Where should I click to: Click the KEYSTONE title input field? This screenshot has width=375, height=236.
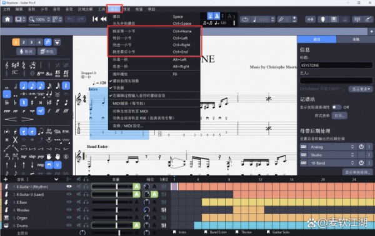[x=336, y=65]
